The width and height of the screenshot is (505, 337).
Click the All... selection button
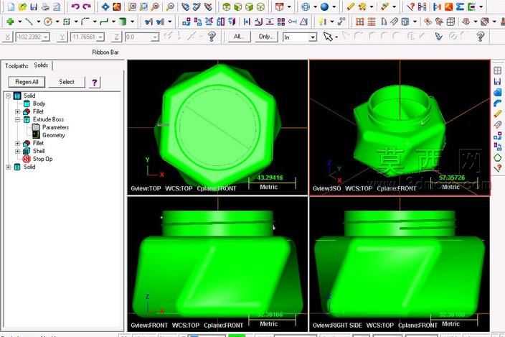238,37
